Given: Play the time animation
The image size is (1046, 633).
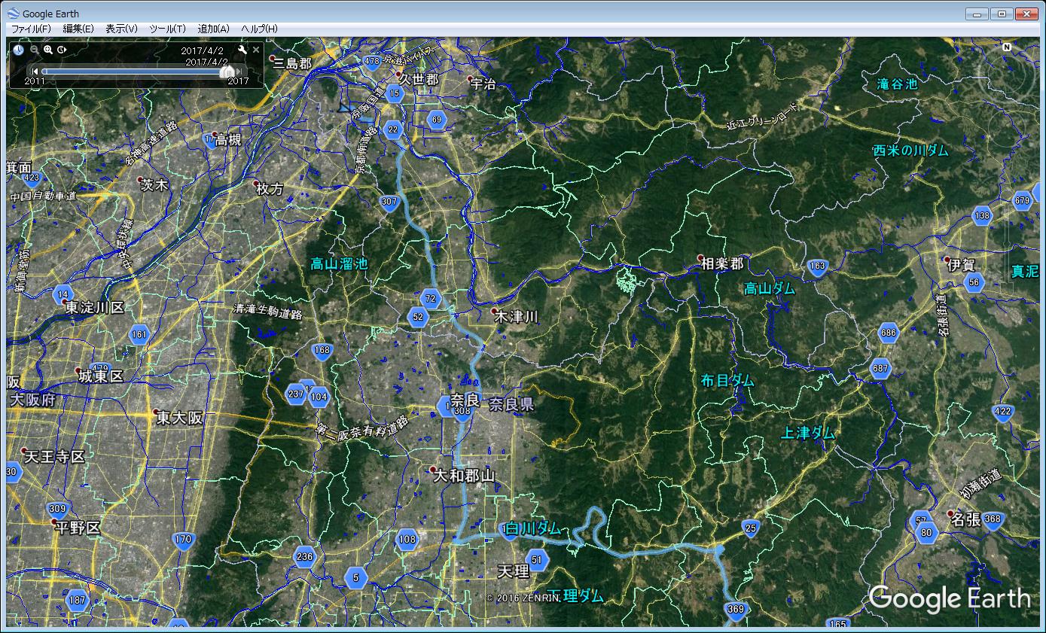Looking at the screenshot, I should pyautogui.click(x=62, y=50).
